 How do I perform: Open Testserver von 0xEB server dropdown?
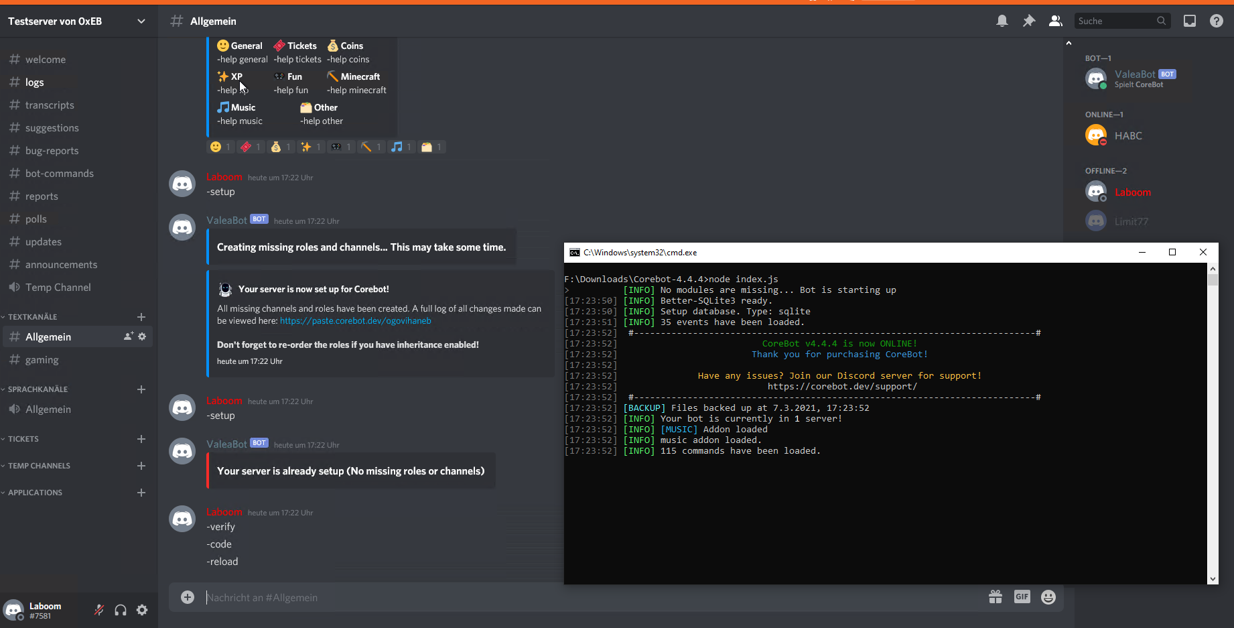78,21
